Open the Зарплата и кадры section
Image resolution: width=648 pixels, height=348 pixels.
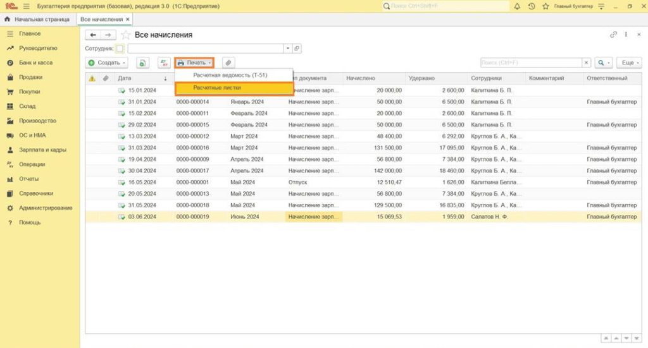point(42,150)
